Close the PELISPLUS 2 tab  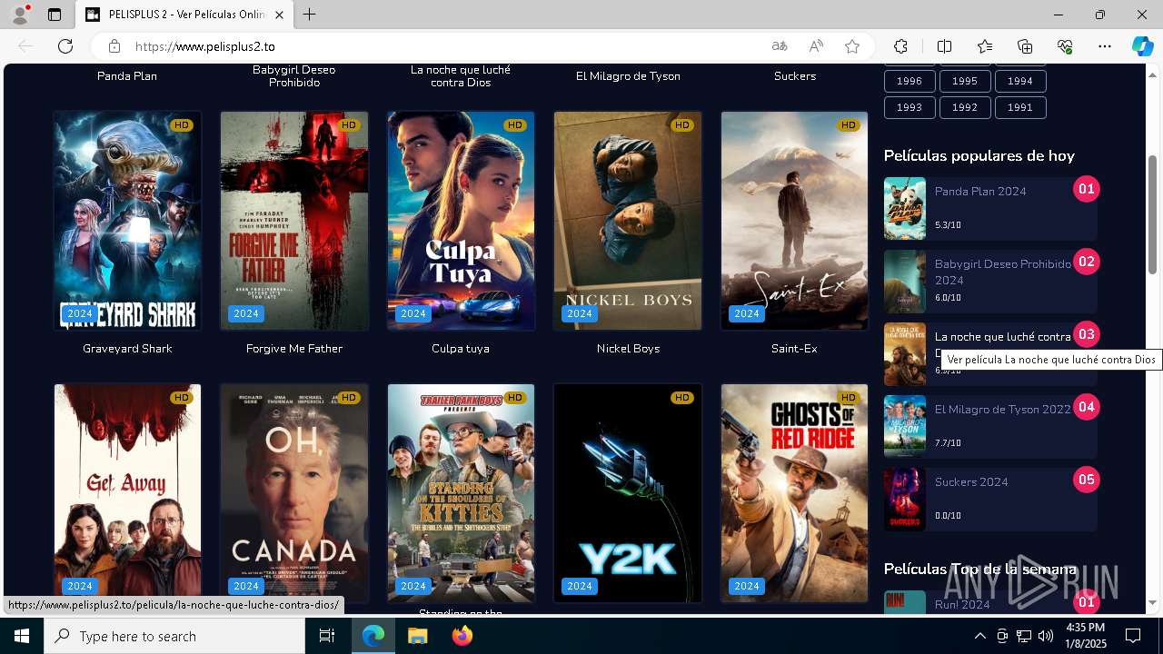pyautogui.click(x=279, y=15)
